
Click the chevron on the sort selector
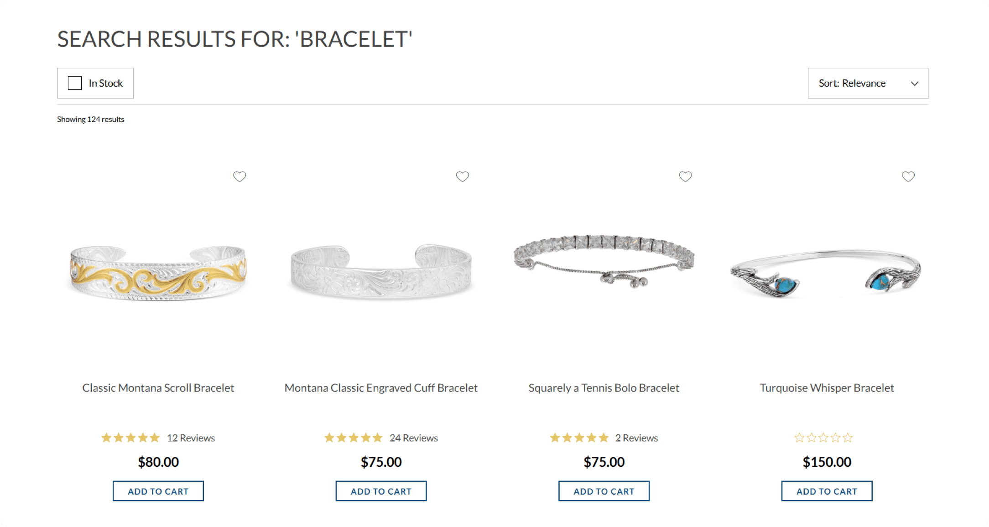[915, 83]
